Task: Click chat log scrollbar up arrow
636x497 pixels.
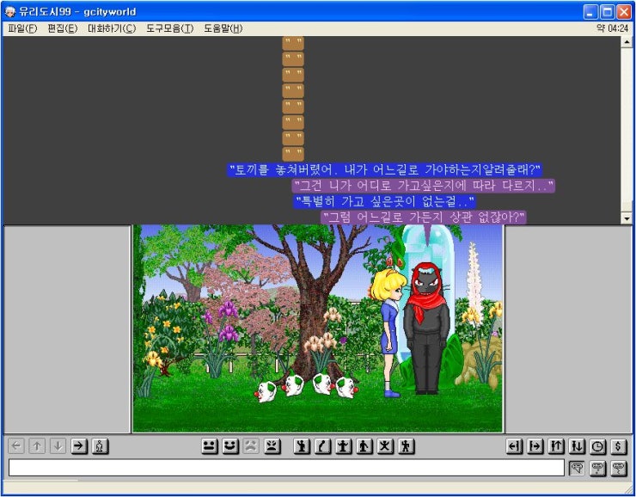Action: pyautogui.click(x=627, y=42)
